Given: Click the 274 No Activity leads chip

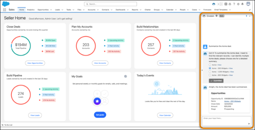Looking at the screenshot, I should [x=49, y=100].
